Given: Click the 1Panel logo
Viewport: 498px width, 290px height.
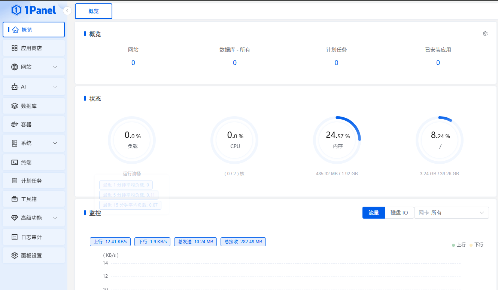Looking at the screenshot, I should click(x=34, y=10).
